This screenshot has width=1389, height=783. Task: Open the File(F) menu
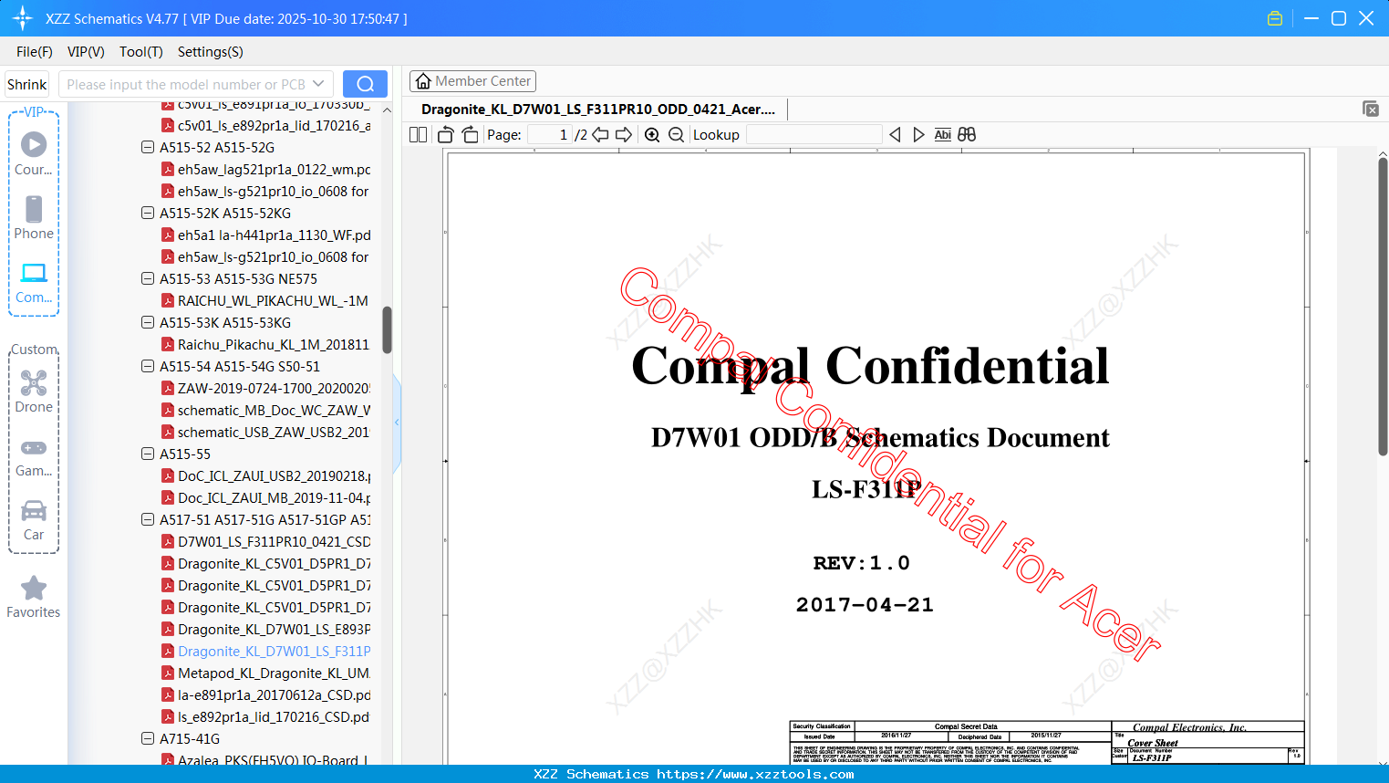[35, 52]
